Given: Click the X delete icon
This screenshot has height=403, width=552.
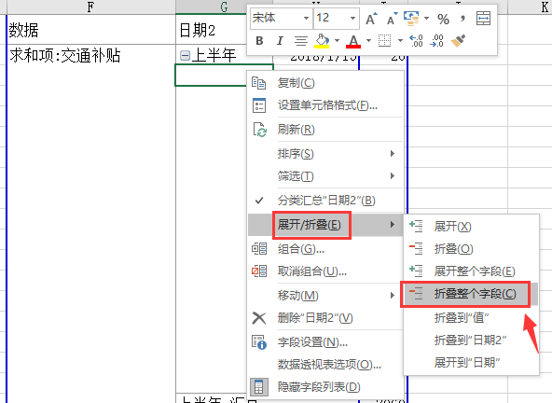Looking at the screenshot, I should pyautogui.click(x=259, y=318).
